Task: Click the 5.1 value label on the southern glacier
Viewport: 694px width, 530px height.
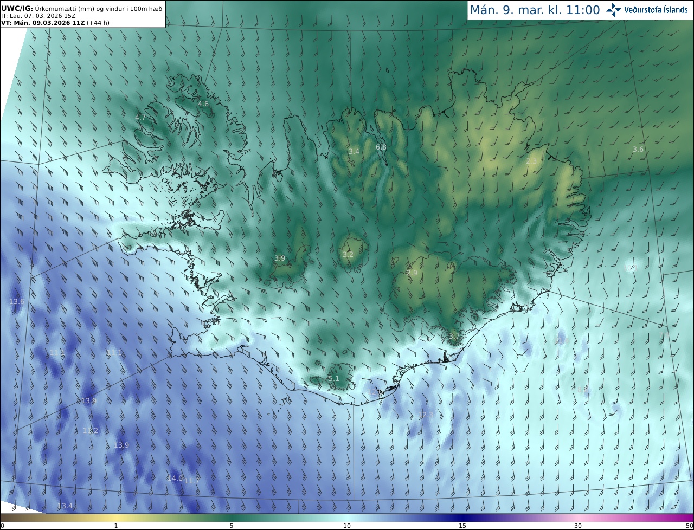Action: tap(333, 379)
